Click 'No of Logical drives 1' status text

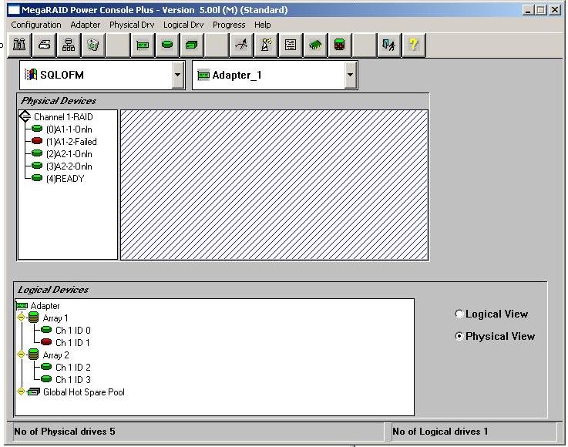[440, 432]
